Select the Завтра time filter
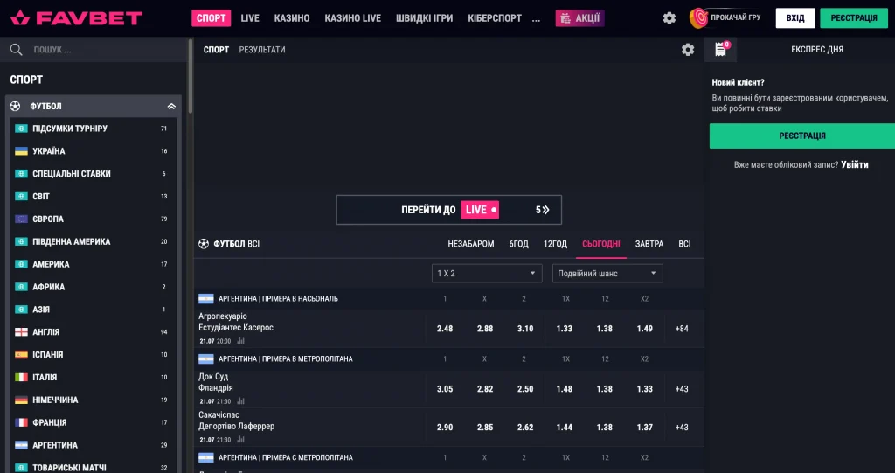Viewport: 895px width, 473px height. pos(649,244)
